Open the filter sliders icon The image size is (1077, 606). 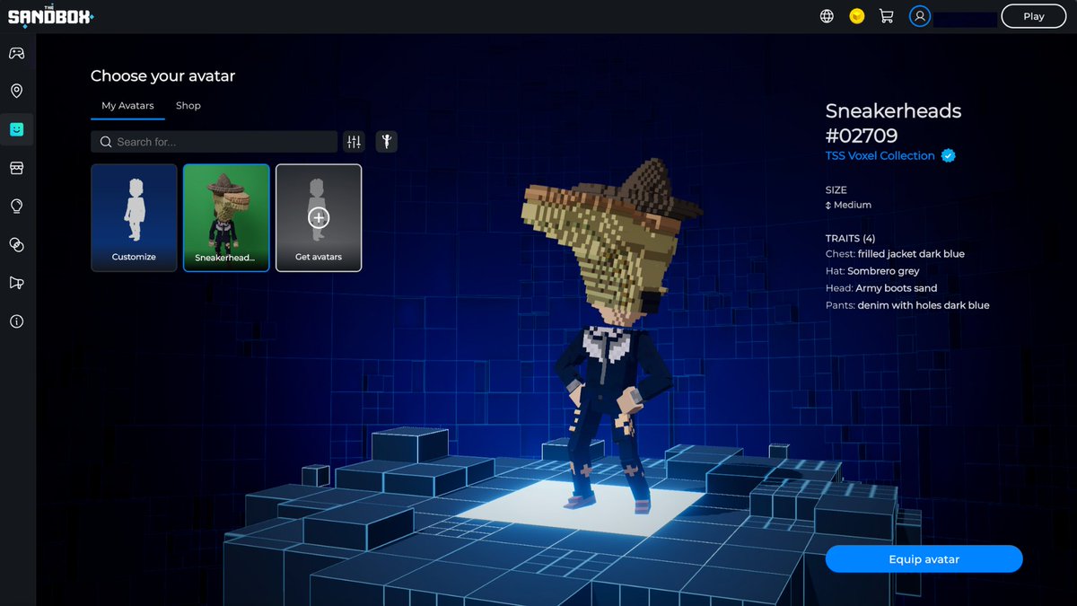coord(354,141)
